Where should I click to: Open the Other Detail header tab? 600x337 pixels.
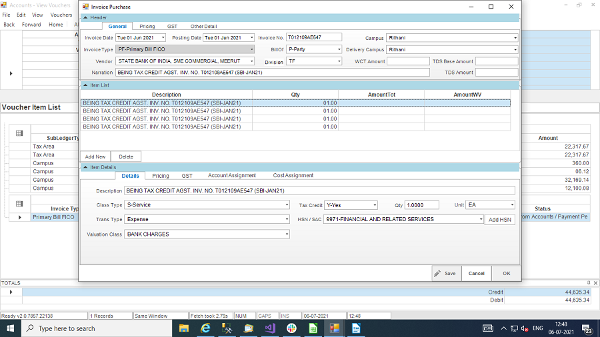[x=203, y=27]
